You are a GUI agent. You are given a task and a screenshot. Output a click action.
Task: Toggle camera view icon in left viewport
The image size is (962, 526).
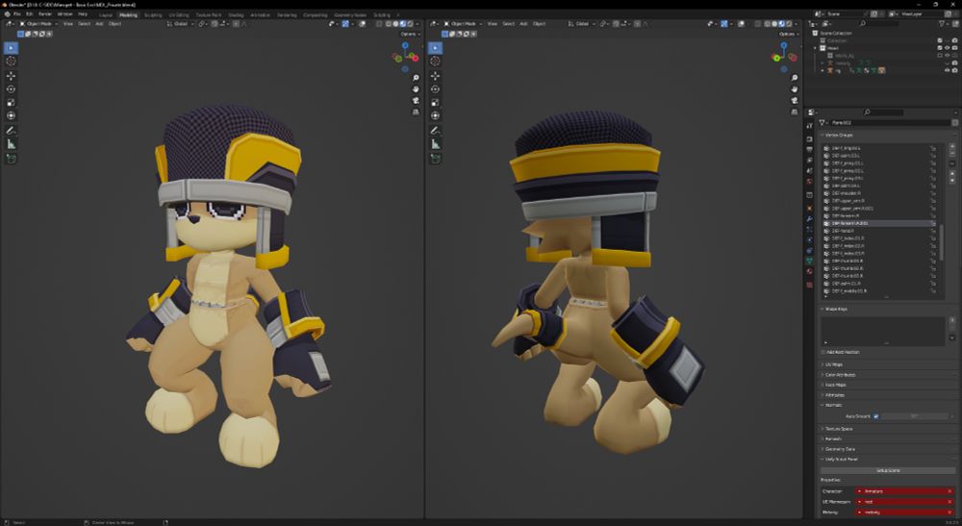[416, 101]
